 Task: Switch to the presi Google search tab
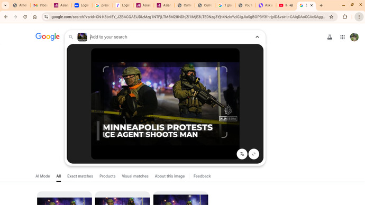click(103, 5)
